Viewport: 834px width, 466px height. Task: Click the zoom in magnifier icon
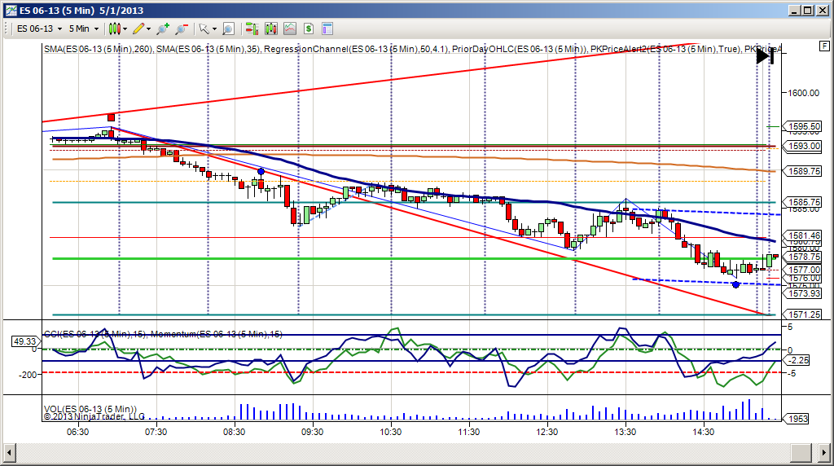(x=163, y=29)
